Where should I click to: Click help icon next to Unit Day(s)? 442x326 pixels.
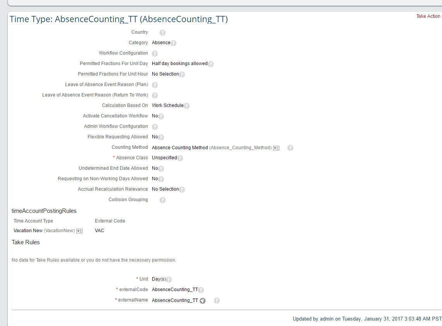[x=169, y=279]
